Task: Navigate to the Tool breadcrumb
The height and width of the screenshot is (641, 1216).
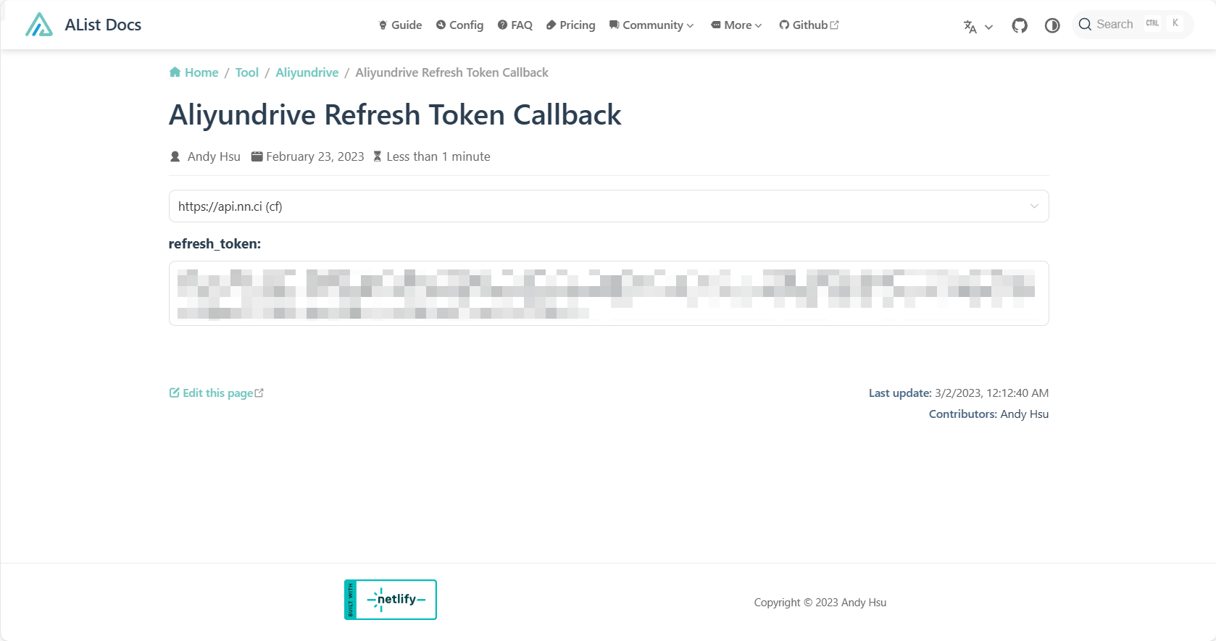Action: click(x=246, y=72)
